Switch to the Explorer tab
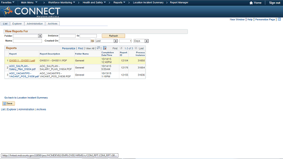The height and width of the screenshot is (159, 283). point(17,23)
